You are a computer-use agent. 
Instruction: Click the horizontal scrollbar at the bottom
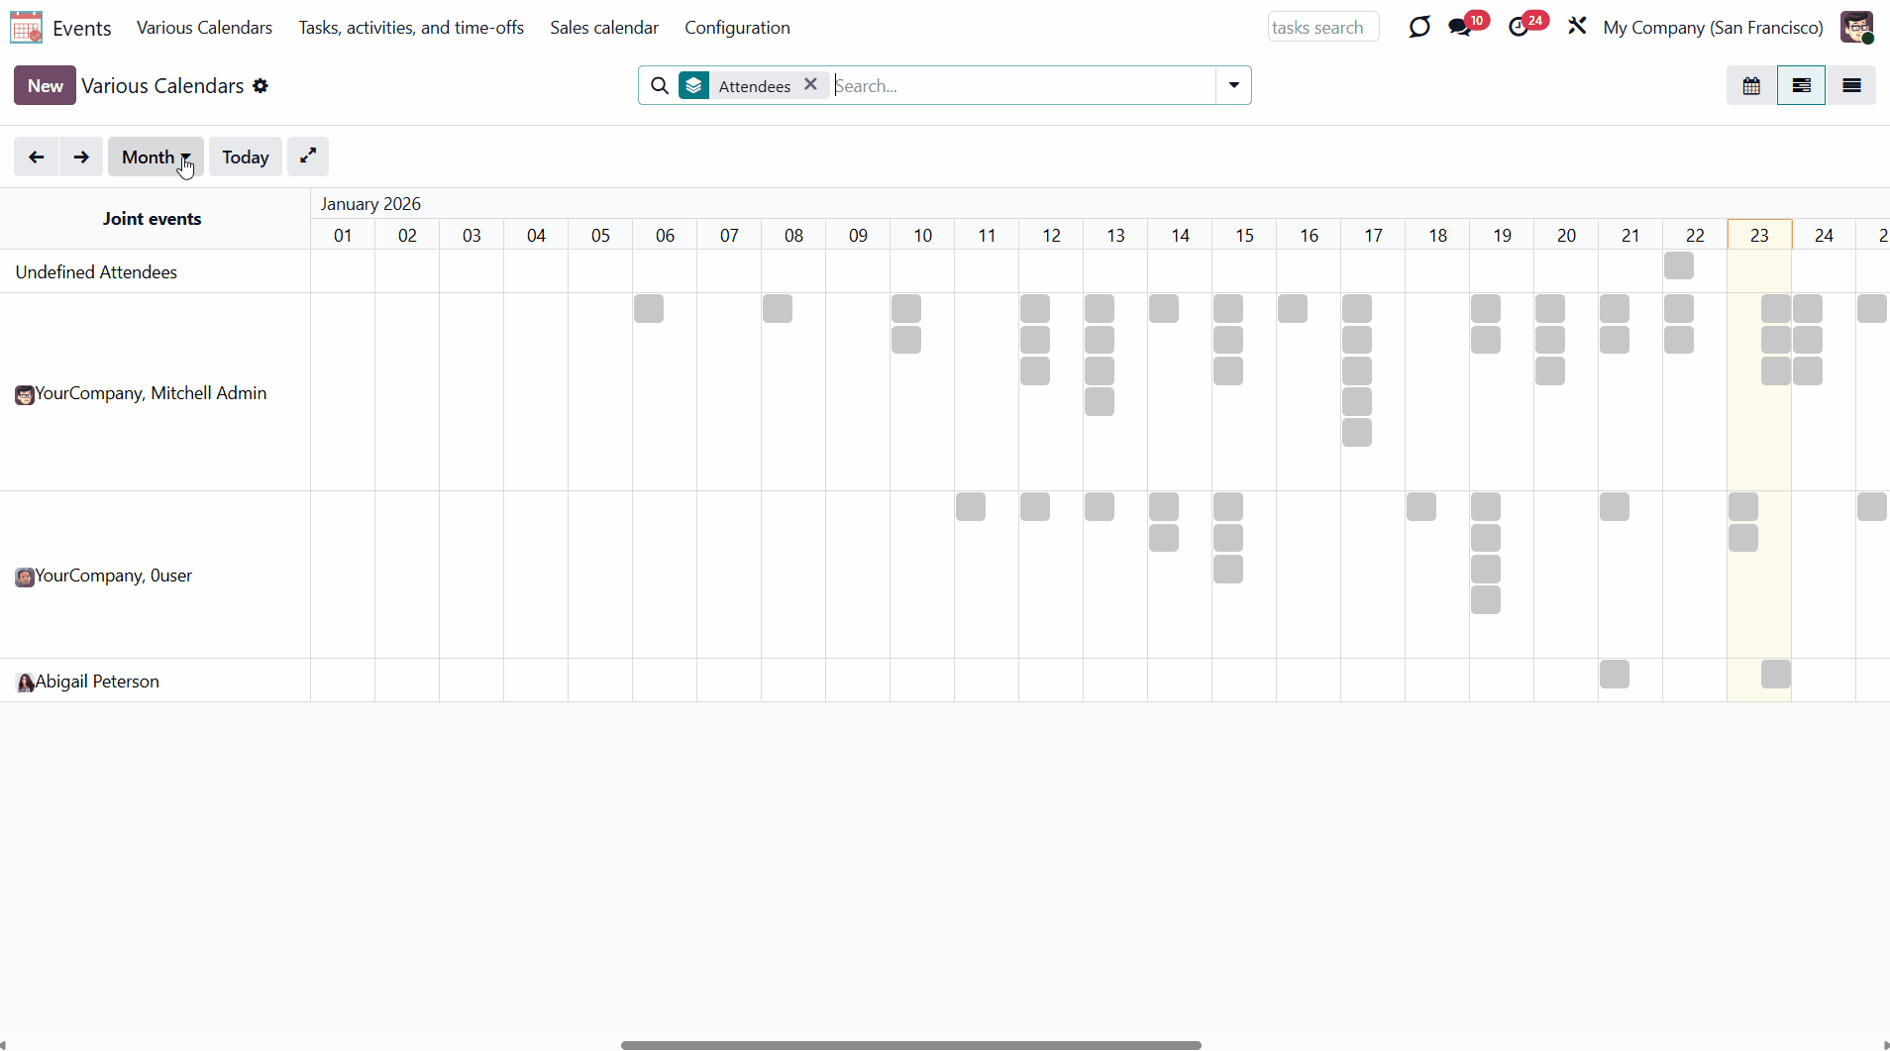pos(910,1045)
